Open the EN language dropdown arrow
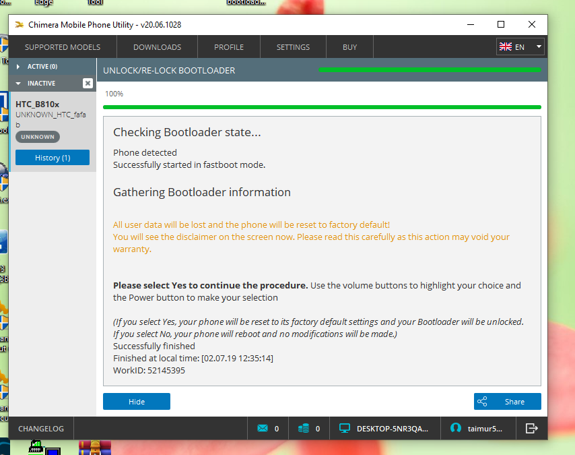The image size is (575, 455). (x=539, y=47)
